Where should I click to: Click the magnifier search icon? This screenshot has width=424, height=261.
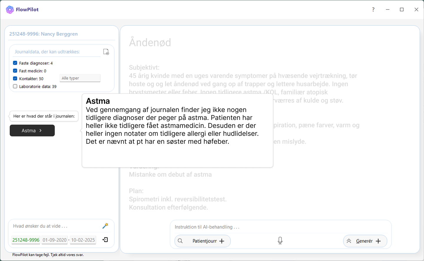180,241
